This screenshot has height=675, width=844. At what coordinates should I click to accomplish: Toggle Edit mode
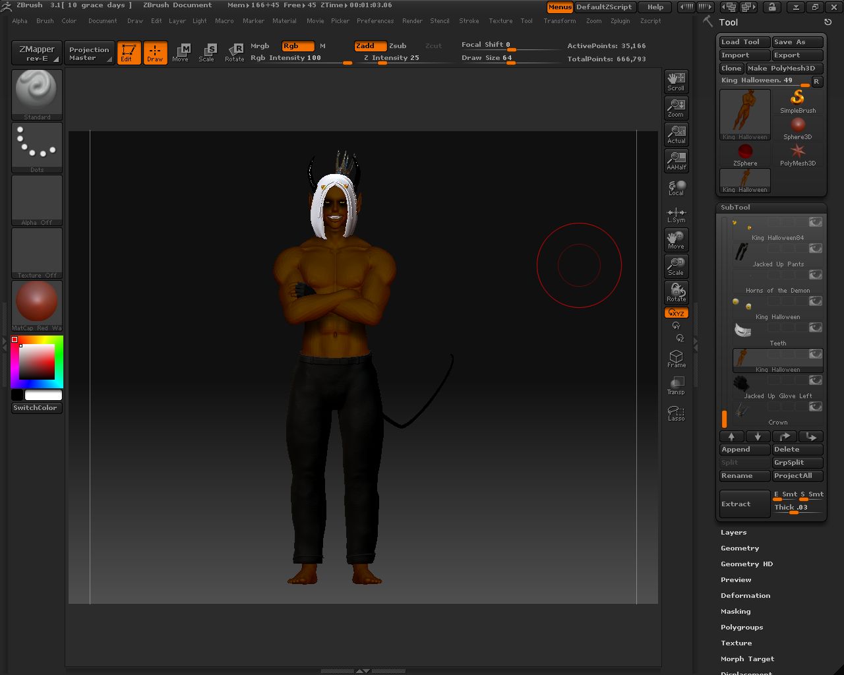click(x=129, y=53)
